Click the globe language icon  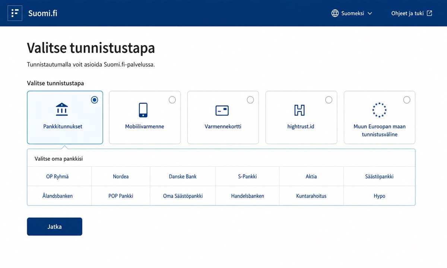335,13
